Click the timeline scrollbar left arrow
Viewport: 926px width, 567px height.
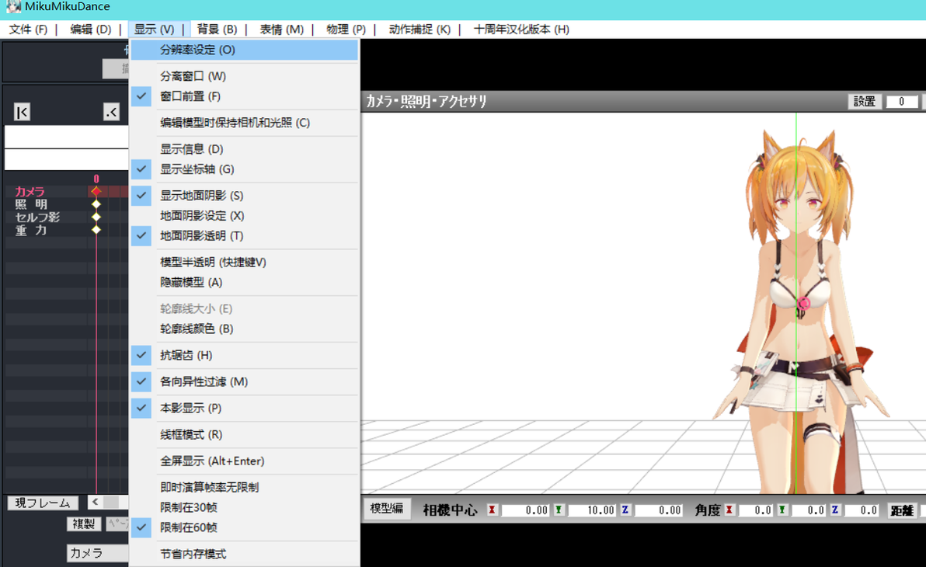[95, 502]
